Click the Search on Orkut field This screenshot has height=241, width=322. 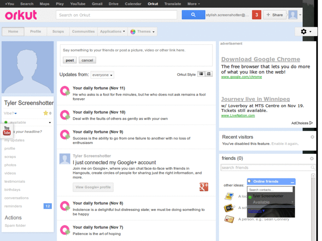116,15
